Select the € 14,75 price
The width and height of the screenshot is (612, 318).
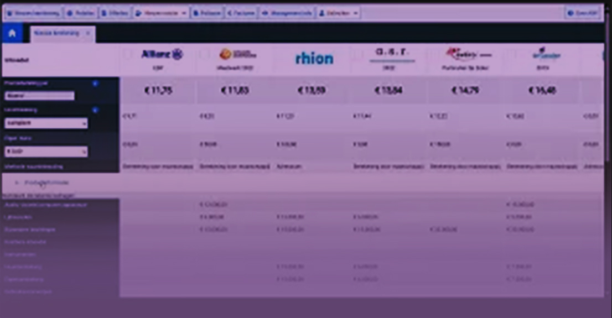465,91
